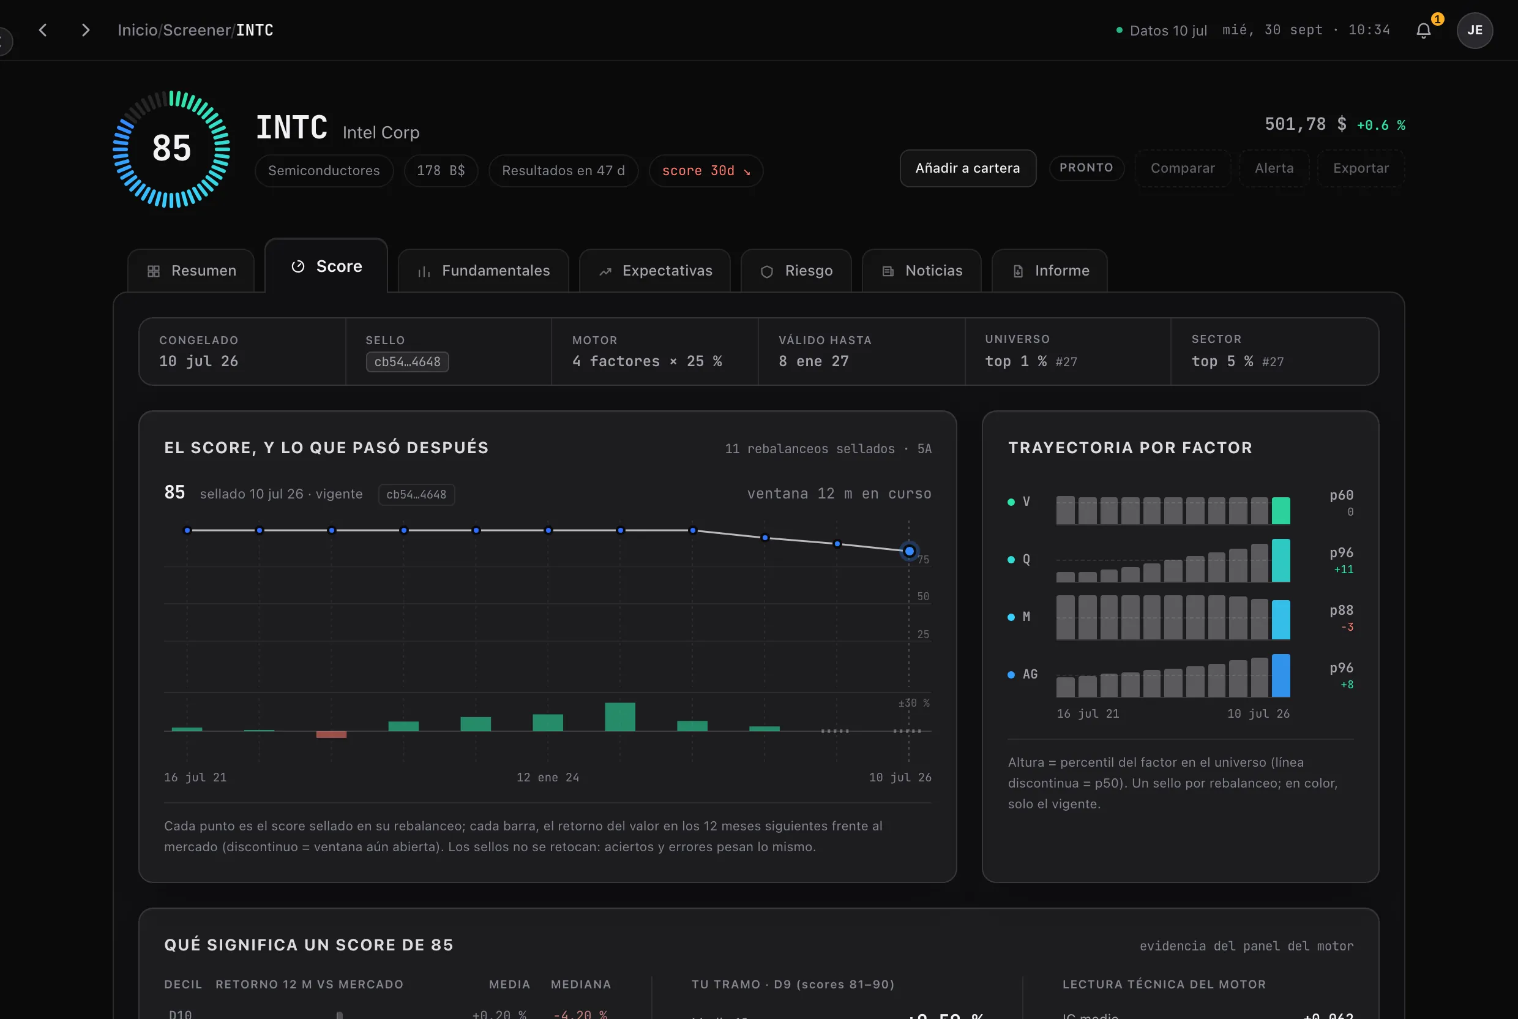
Task: Switch to the Informe tab
Action: pyautogui.click(x=1050, y=270)
